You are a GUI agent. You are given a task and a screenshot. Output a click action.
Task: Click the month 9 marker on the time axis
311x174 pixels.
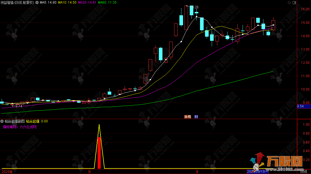click(197, 172)
